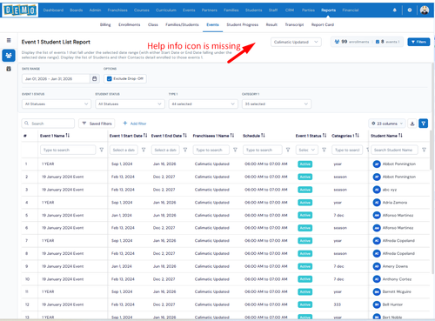Screen dimensions: 435x321
Task: Click the date range input field
Action: (x=56, y=78)
